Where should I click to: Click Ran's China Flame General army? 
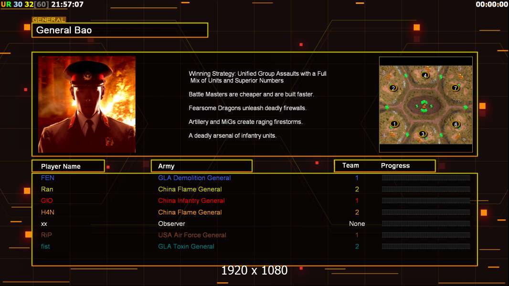tap(190, 189)
